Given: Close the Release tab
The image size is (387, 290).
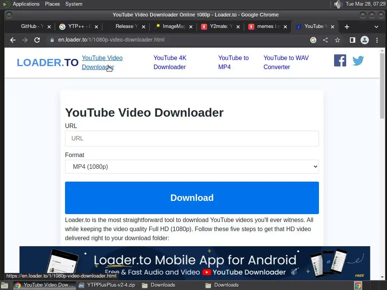Looking at the screenshot, I should coord(144,27).
